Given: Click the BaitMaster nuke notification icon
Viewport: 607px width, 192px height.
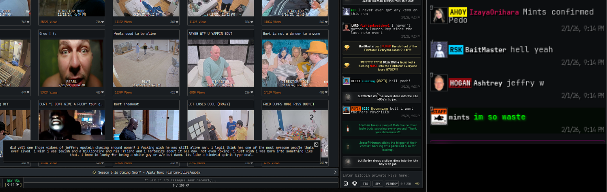Looking at the screenshot, I should (347, 48).
